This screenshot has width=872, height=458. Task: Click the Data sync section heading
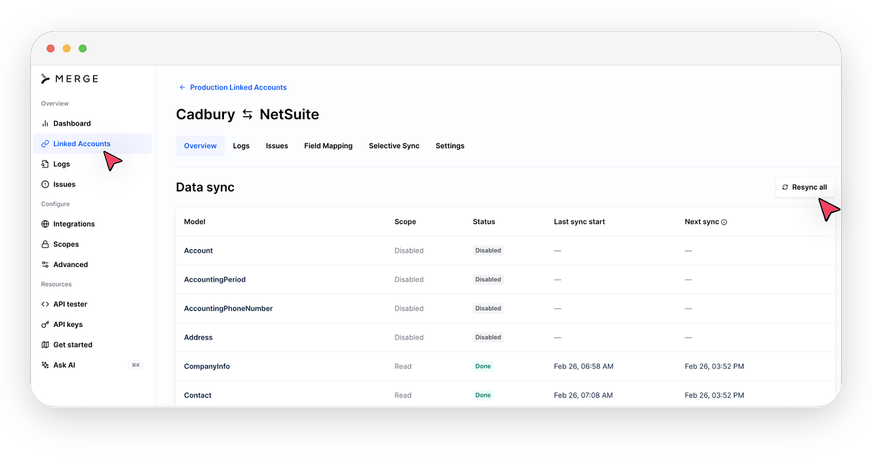[x=205, y=187]
